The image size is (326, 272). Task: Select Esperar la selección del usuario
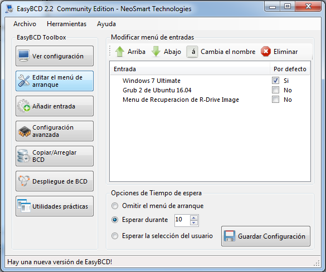pos(115,236)
